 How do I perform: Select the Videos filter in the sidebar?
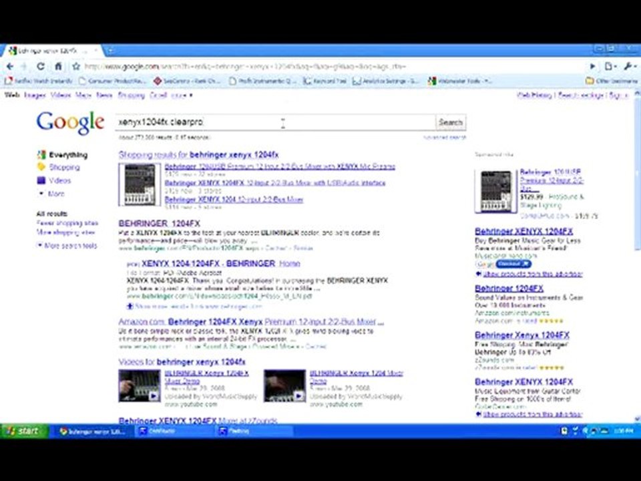tap(59, 180)
